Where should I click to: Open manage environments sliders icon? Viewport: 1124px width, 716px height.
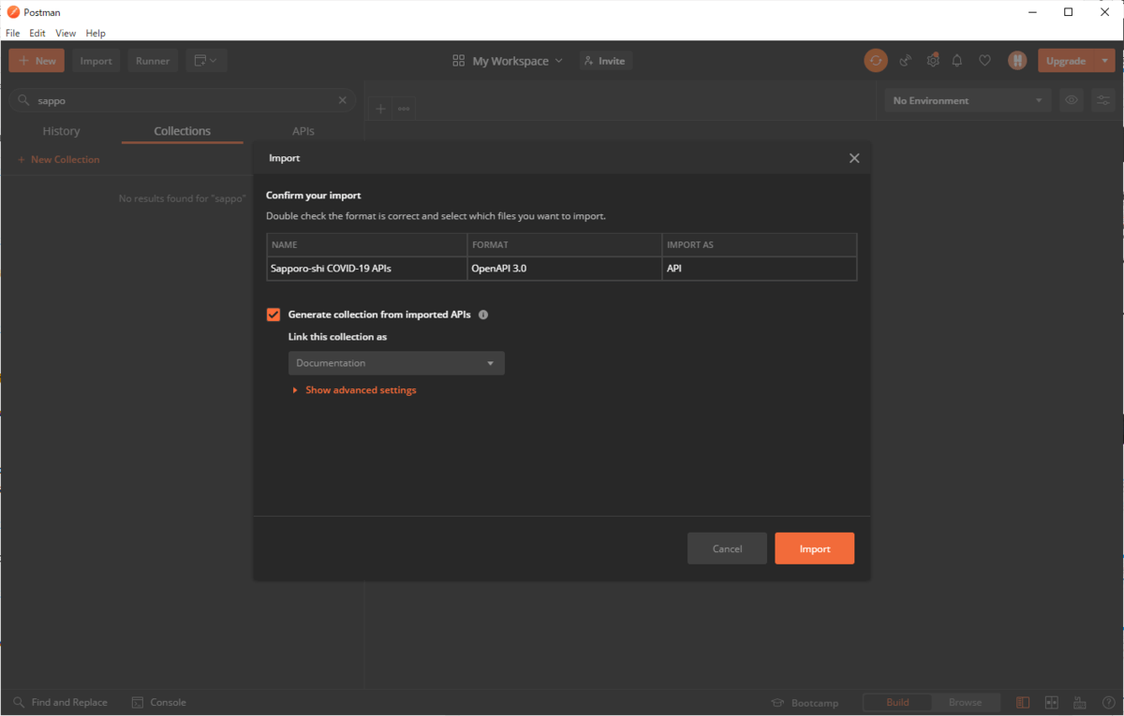[1102, 100]
